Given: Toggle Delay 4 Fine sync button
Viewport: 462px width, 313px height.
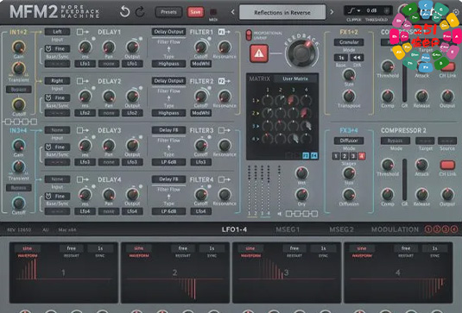Looking at the screenshot, I should [57, 196].
